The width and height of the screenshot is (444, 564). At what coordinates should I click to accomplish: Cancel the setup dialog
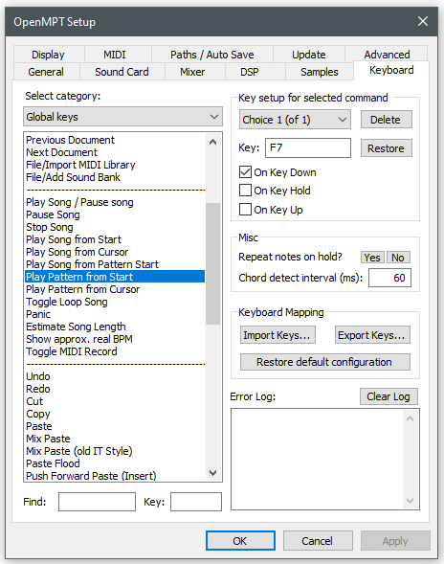318,541
